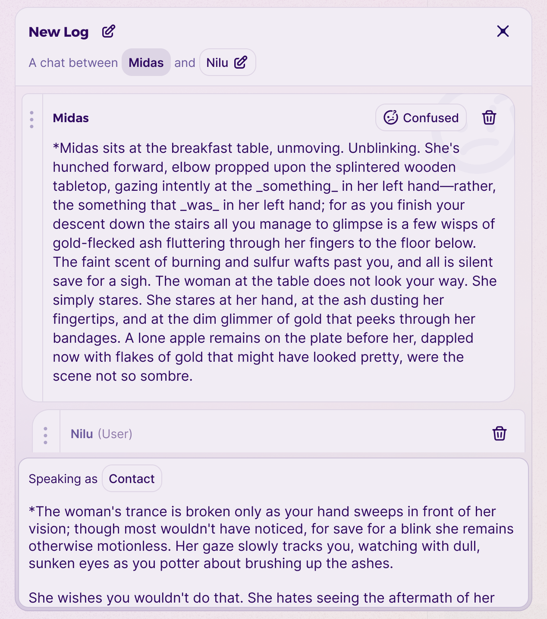The image size is (547, 619).
Task: Click the pencil icon inside Nilu chip
Action: (241, 63)
